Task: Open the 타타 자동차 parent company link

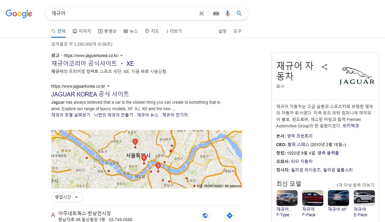Action: coord(302,161)
